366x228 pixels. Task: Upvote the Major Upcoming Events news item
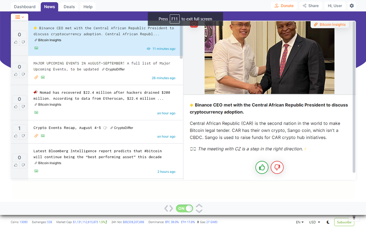[16, 74]
